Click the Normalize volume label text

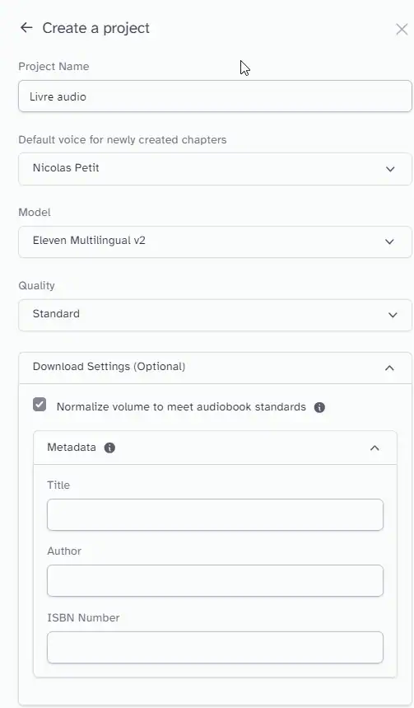pyautogui.click(x=181, y=407)
